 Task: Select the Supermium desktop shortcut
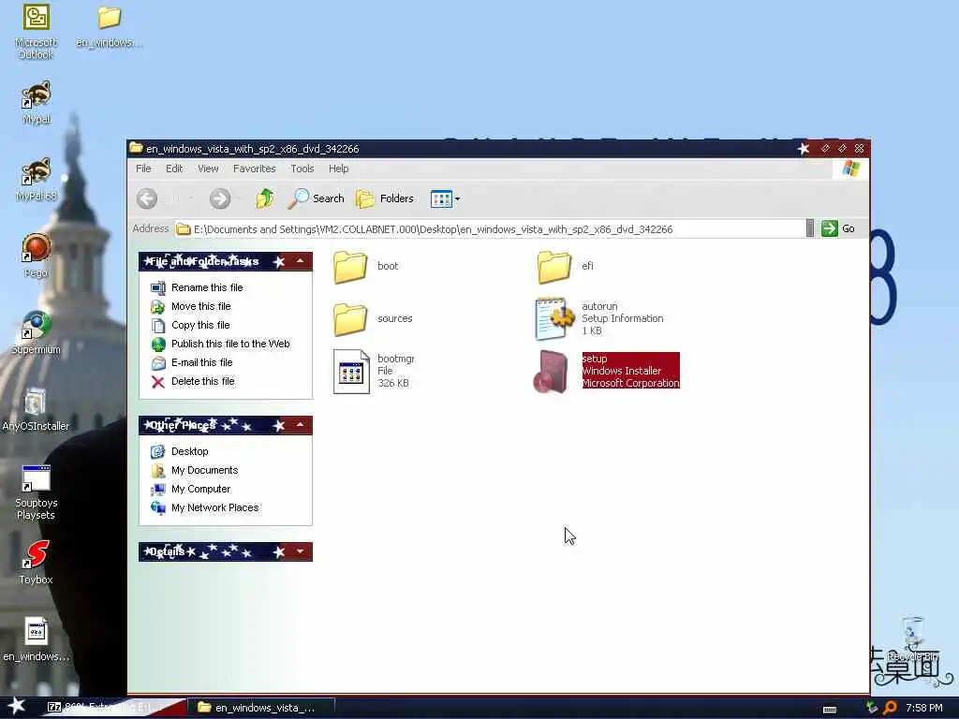(37, 332)
